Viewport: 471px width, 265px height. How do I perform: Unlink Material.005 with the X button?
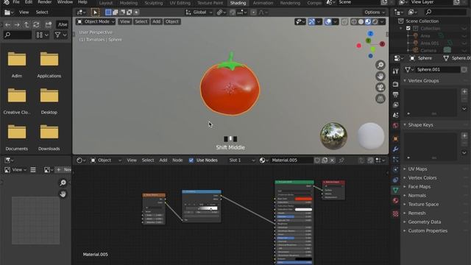click(332, 160)
